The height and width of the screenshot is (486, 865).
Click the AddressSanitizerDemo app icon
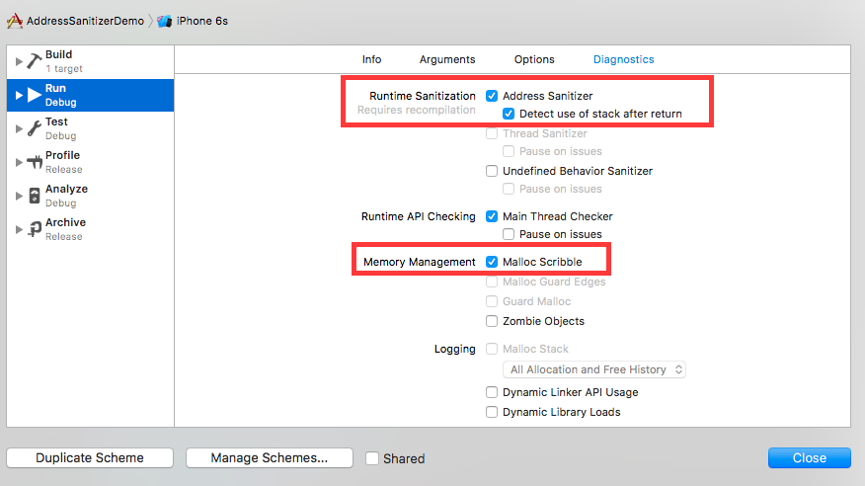click(x=15, y=21)
